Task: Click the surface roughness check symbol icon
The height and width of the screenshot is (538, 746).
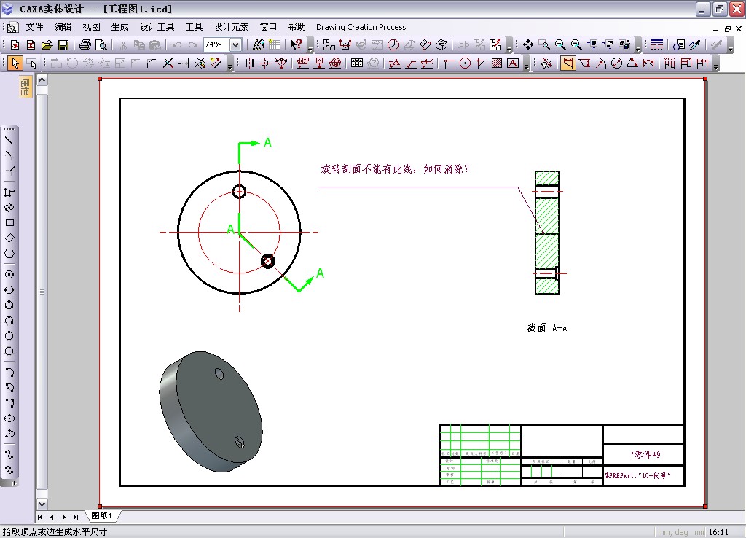Action: pos(411,63)
